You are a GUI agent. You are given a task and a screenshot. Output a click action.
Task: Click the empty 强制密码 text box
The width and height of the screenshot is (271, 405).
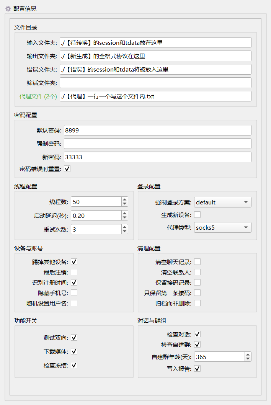pyautogui.click(x=157, y=144)
